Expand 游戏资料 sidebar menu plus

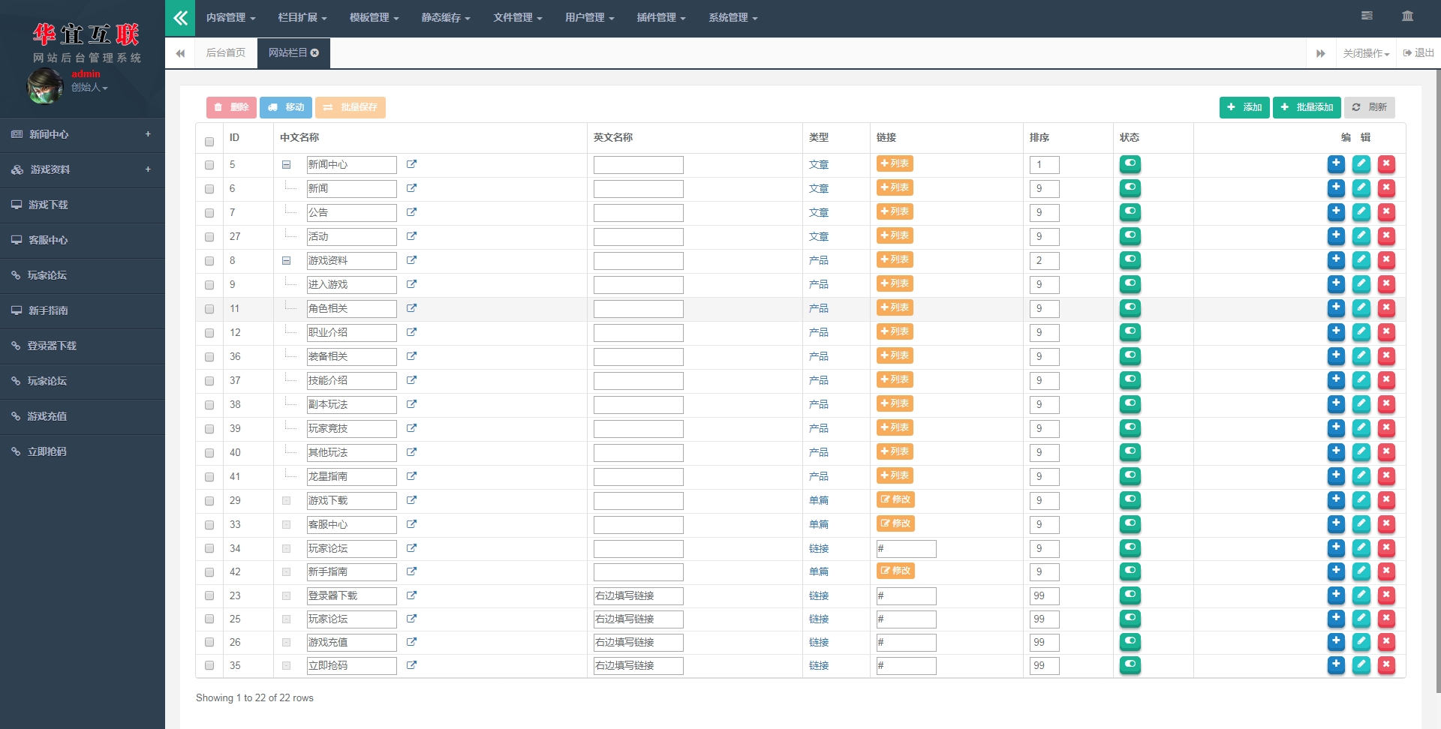[148, 169]
